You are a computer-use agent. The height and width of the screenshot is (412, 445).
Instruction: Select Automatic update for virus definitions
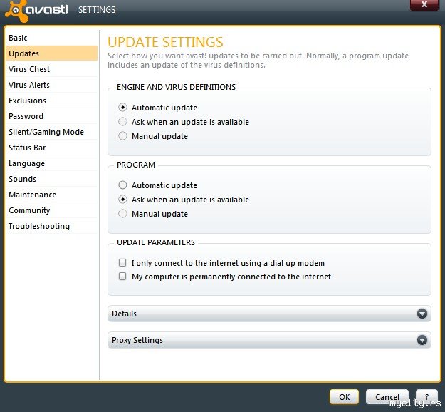pos(123,108)
